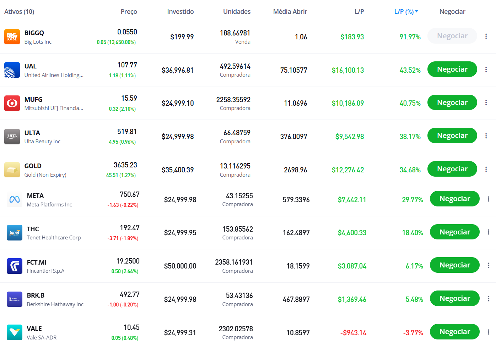Sort table by Preço column header
The width and height of the screenshot is (496, 343).
[129, 12]
